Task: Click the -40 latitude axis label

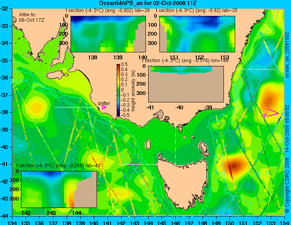Action: pyautogui.click(x=5, y=147)
